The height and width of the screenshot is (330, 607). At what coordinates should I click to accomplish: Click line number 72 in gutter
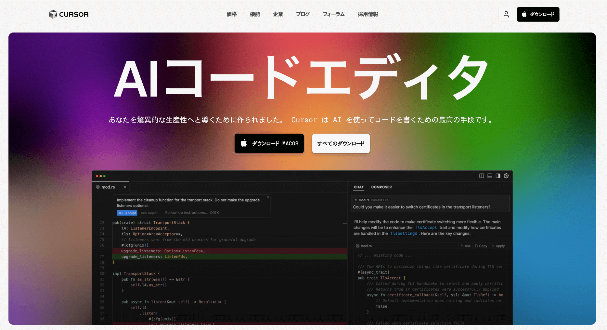102,223
